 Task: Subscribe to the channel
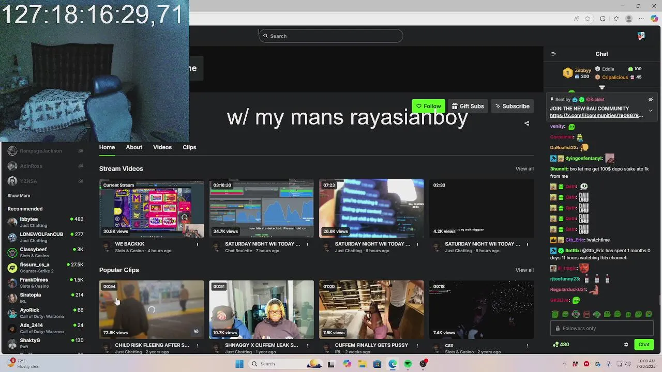pyautogui.click(x=512, y=106)
